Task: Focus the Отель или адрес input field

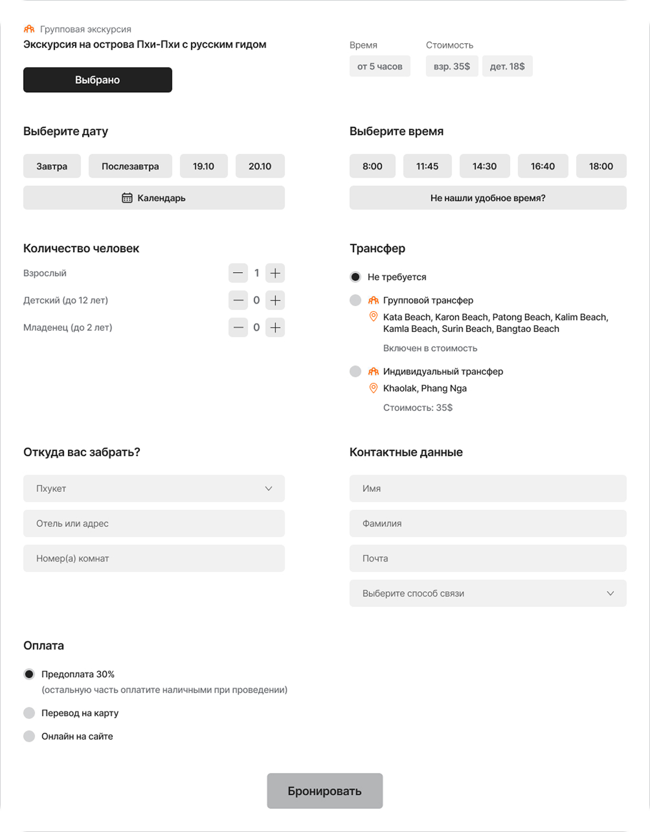Action: 154,524
